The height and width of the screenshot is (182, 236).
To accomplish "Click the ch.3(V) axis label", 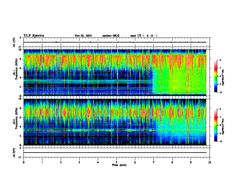I will pyautogui.click(x=14, y=153).
